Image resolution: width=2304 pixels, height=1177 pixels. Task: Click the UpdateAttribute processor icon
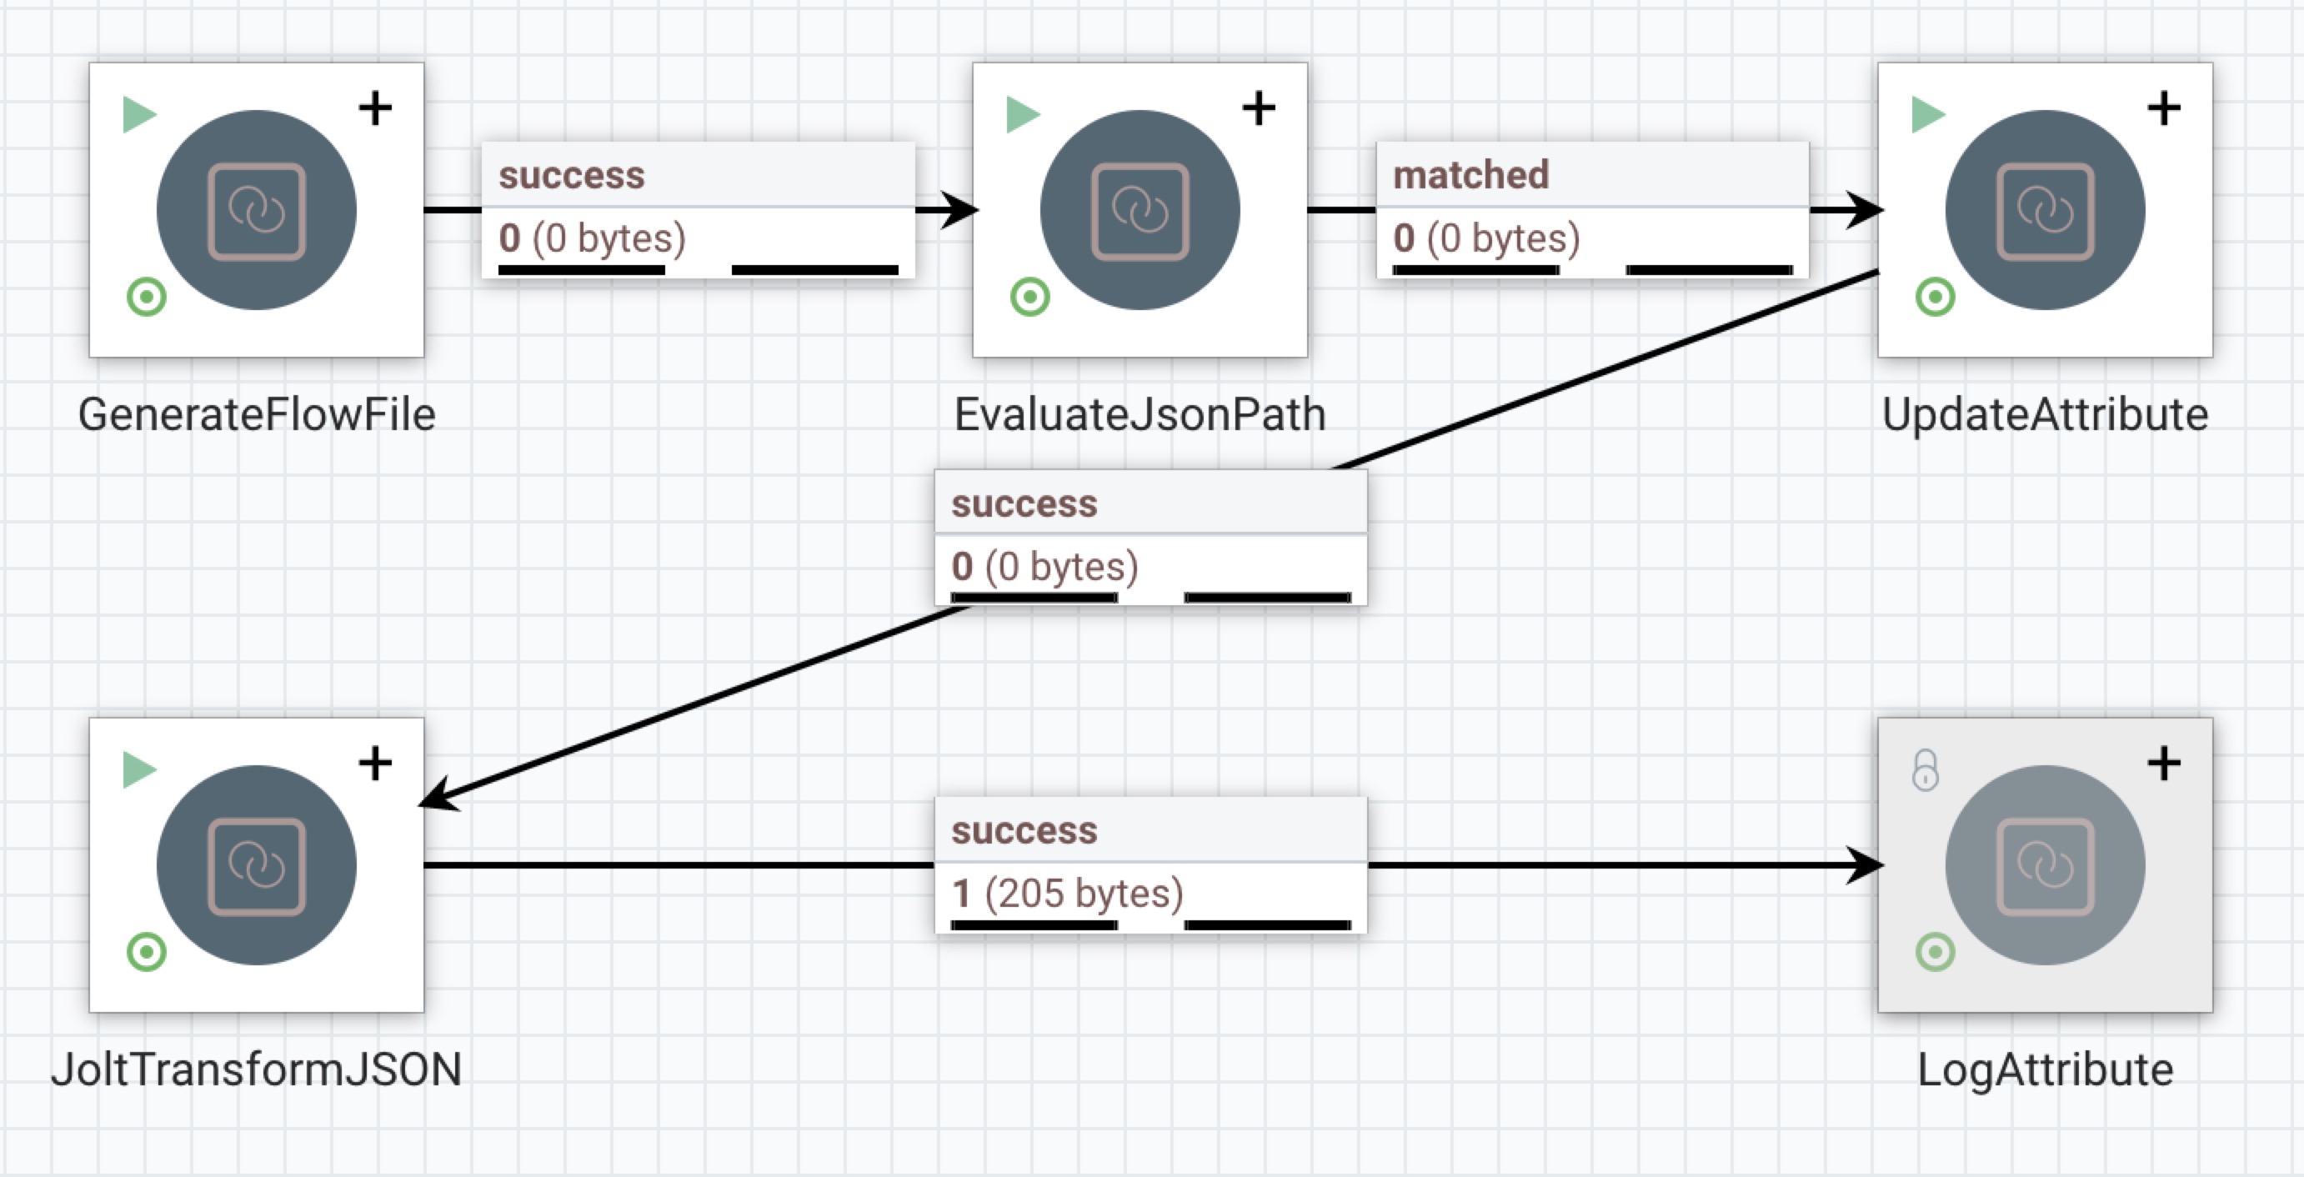[2045, 211]
